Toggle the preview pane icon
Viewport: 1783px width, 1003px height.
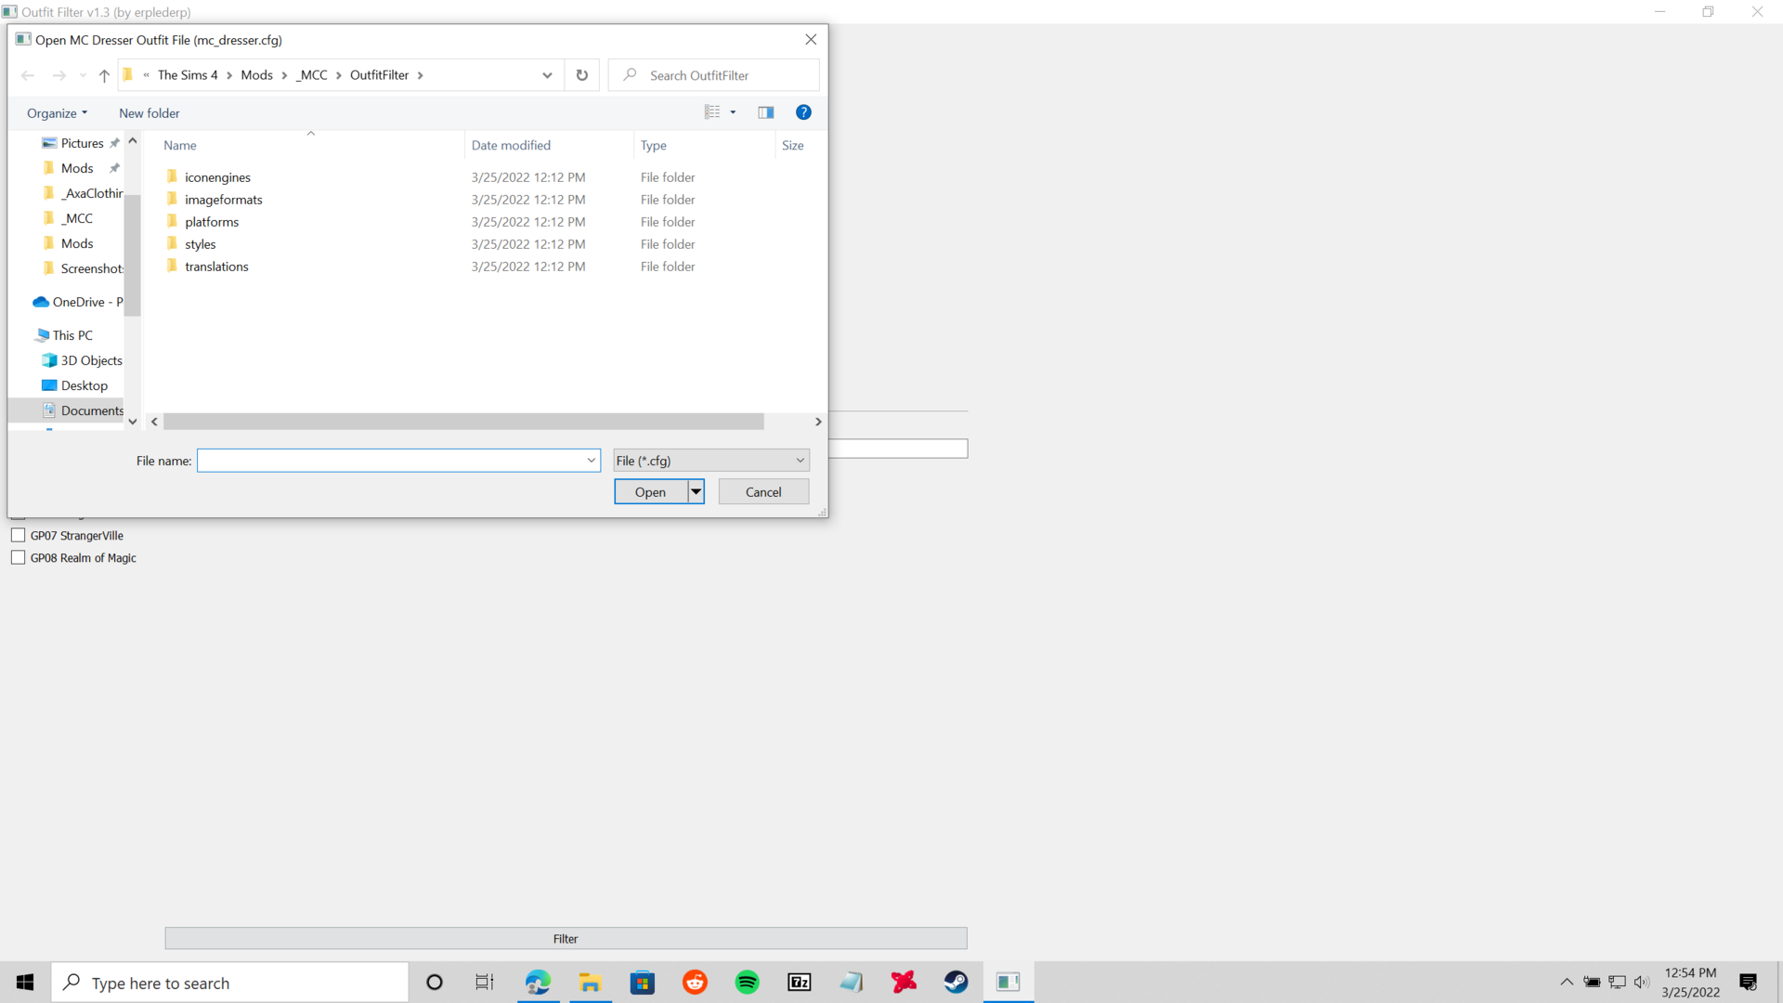pos(765,112)
